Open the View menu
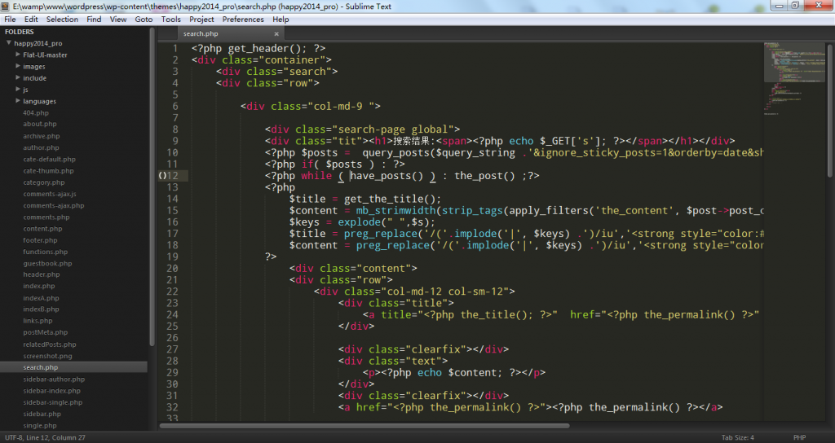Viewport: 835px width, 443px height. pyautogui.click(x=118, y=20)
